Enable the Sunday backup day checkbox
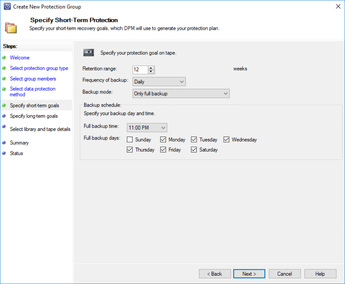This screenshot has width=345, height=284. click(x=130, y=140)
